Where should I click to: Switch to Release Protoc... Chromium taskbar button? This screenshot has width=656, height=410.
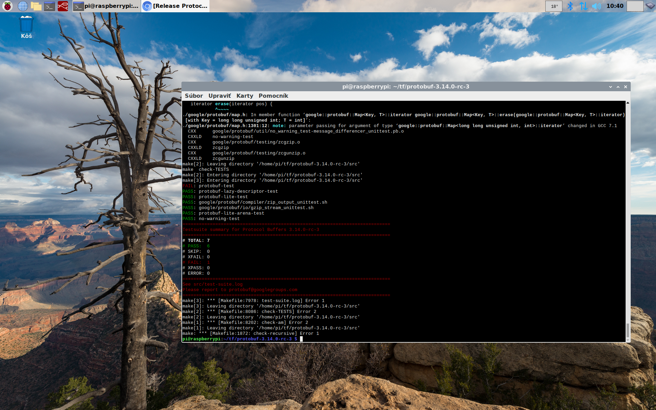tap(175, 6)
